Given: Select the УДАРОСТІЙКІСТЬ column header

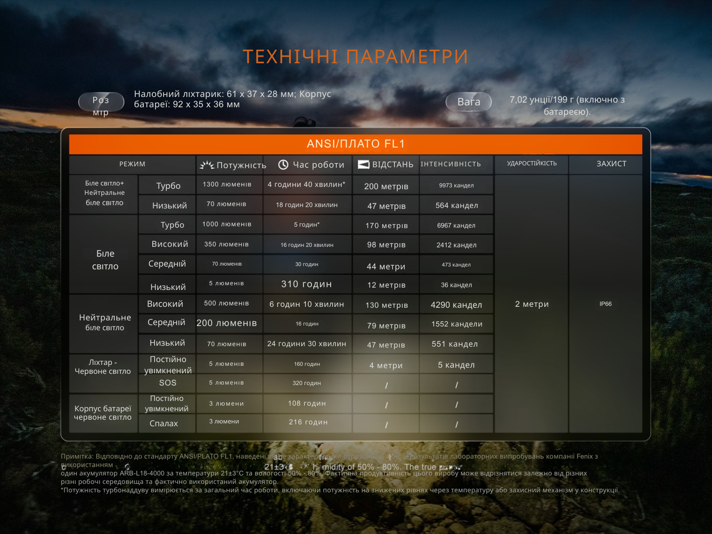Looking at the screenshot, I should (532, 163).
